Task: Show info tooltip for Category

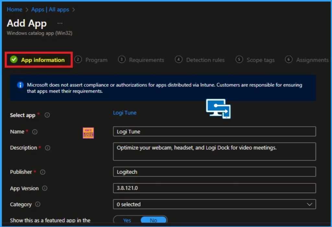Action: coord(38,204)
